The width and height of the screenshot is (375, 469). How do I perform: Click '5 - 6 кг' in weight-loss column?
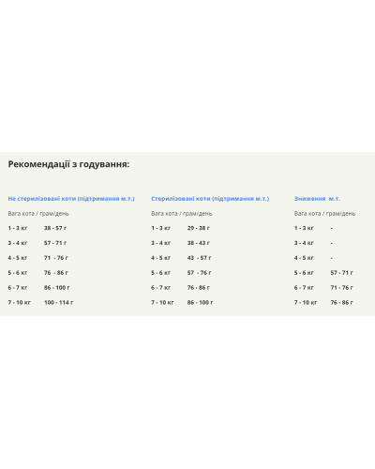click(304, 273)
